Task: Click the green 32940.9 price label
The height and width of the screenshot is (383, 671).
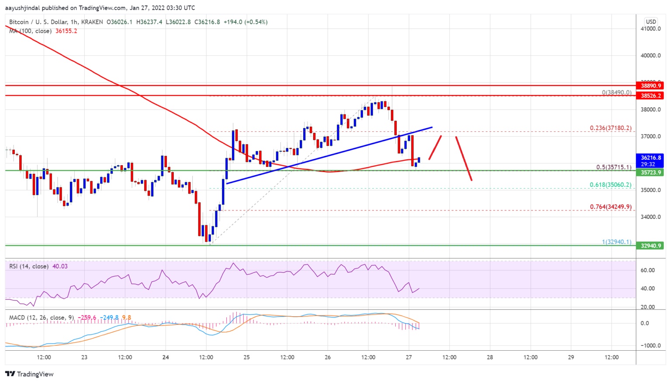Action: [x=651, y=246]
